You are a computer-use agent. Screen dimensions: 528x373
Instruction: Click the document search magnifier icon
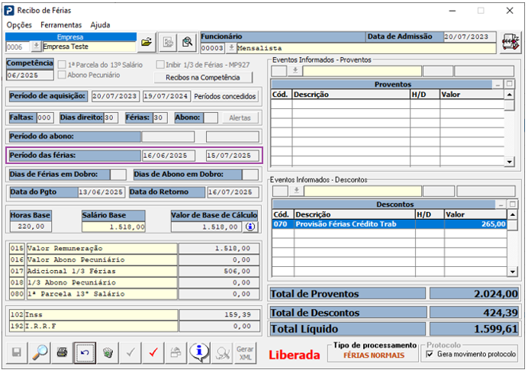(x=187, y=42)
